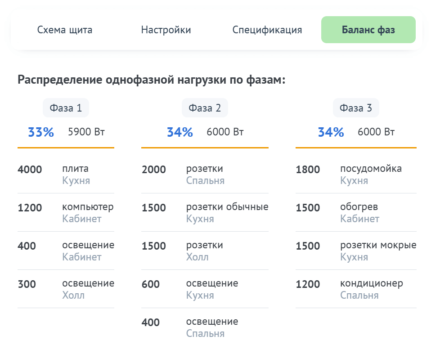Click the heading Распределение однофазной нагрузки по фазам
The width and height of the screenshot is (431, 345).
coord(152,80)
